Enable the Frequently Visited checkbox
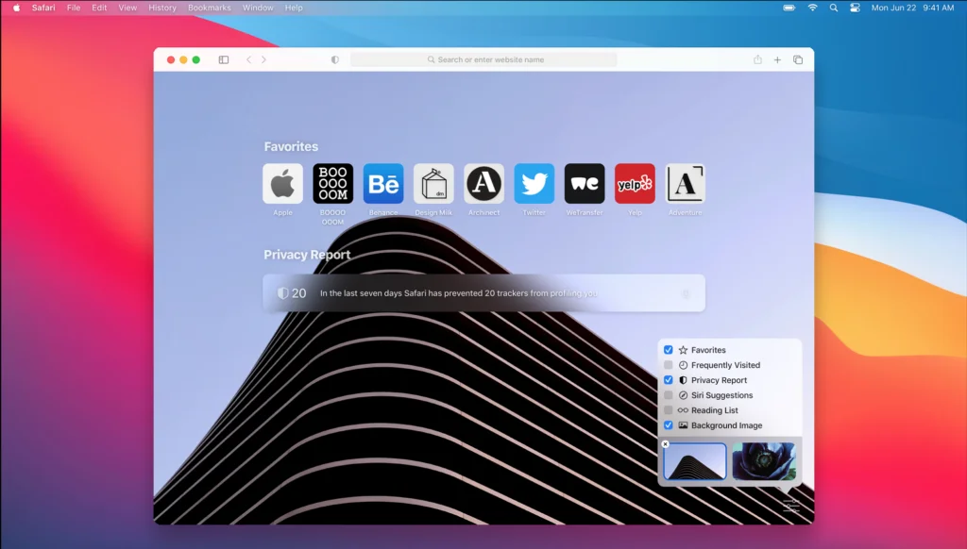Screen dimensions: 967x549 669,365
